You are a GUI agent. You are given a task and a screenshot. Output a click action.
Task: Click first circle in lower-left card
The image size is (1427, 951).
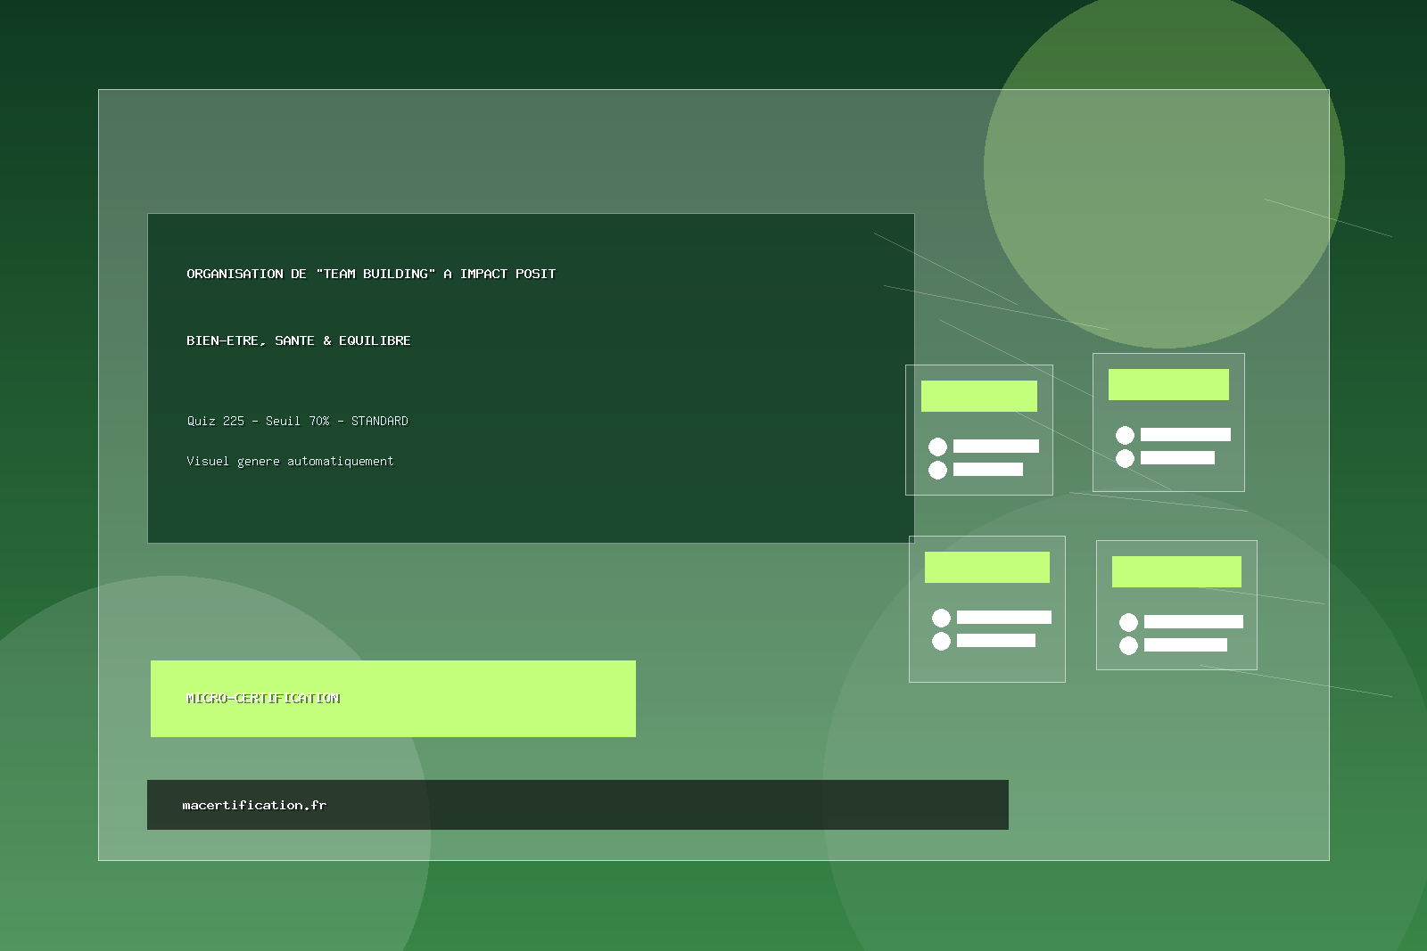[x=941, y=618]
